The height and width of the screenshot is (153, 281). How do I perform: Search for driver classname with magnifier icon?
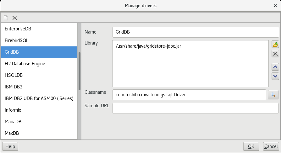click(x=273, y=94)
